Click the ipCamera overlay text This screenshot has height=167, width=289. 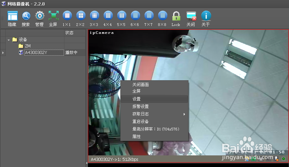(102, 33)
